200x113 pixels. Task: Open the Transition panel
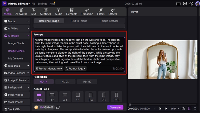pyautogui.click(x=87, y=12)
